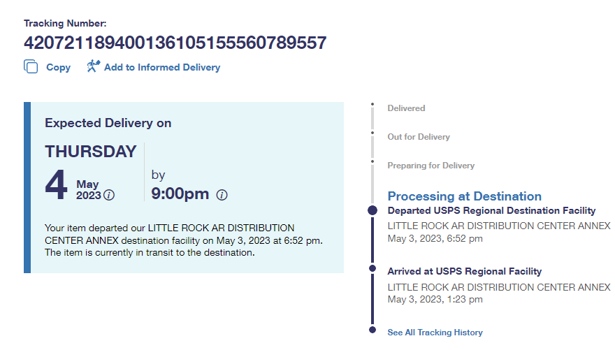The image size is (615, 350).
Task: Select the Delivered status label
Action: click(406, 108)
